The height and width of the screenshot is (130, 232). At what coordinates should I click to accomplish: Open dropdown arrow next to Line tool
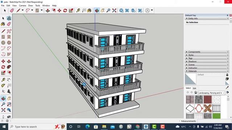pyautogui.click(x=22, y=10)
